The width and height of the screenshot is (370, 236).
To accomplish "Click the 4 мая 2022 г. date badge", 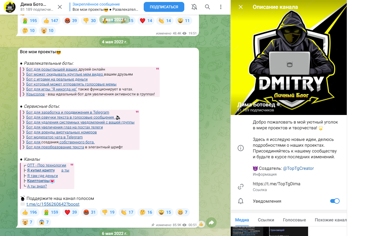I will [114, 42].
